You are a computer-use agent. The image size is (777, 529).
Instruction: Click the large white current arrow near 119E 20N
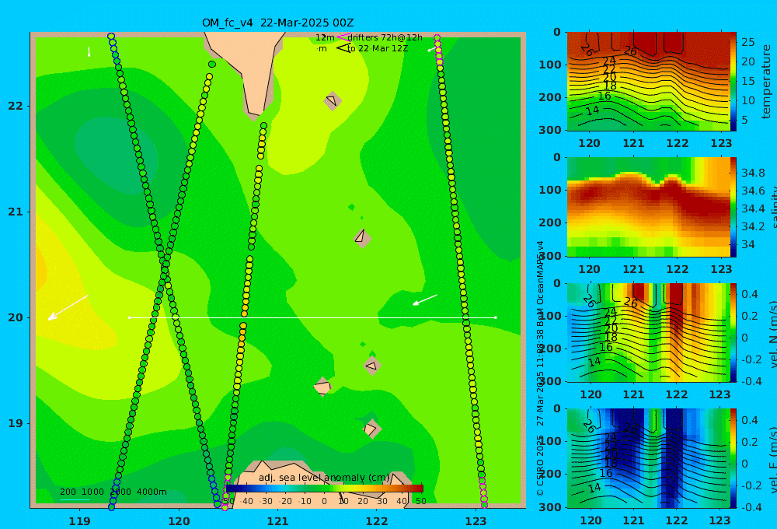pos(68,307)
